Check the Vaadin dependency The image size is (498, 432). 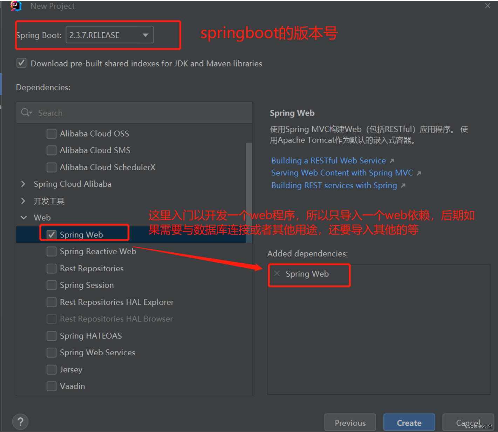[52, 386]
